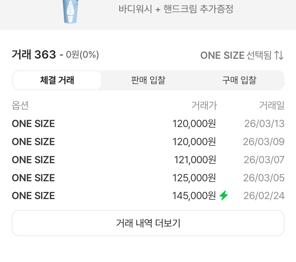Open more trades via 거래 내역 더보기
This screenshot has height=262, width=296.
pos(148,223)
